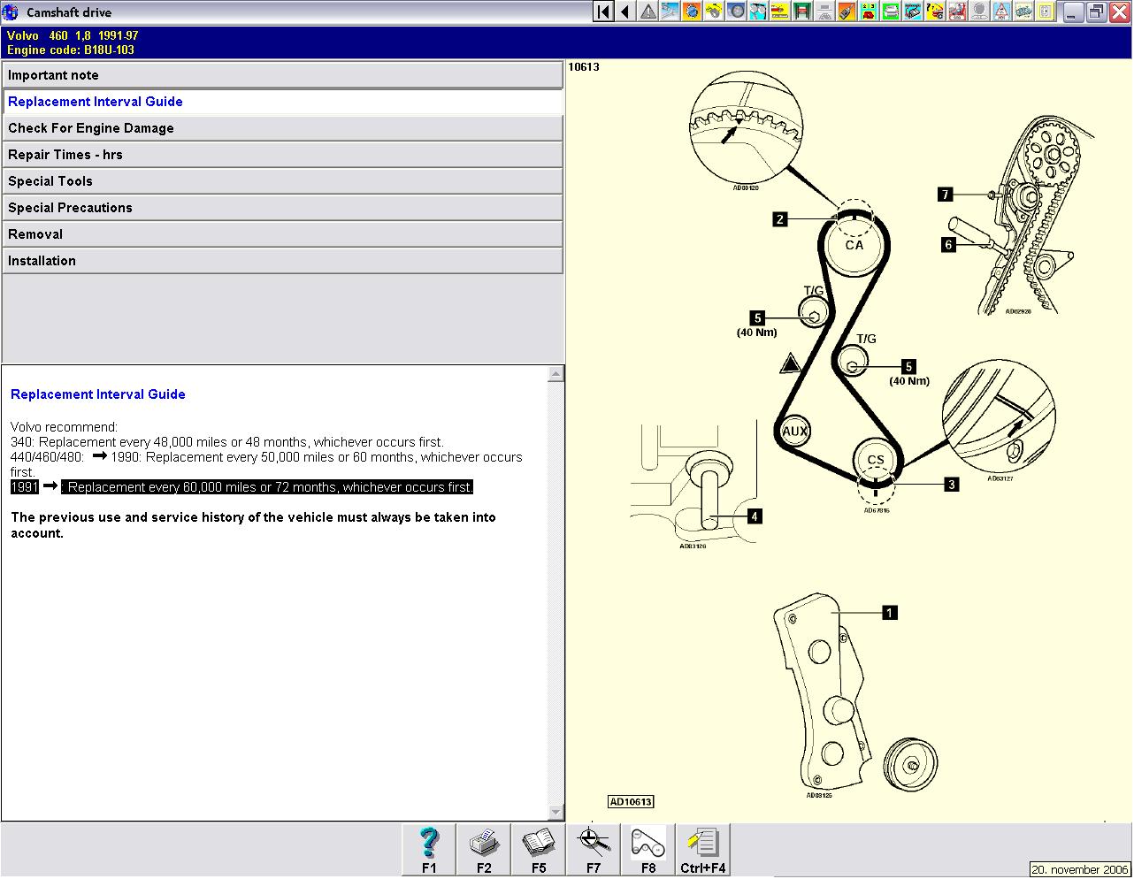Screen dimensions: 1134x879
Task: Open notes with the Ctrl+F4 button
Action: tap(703, 850)
